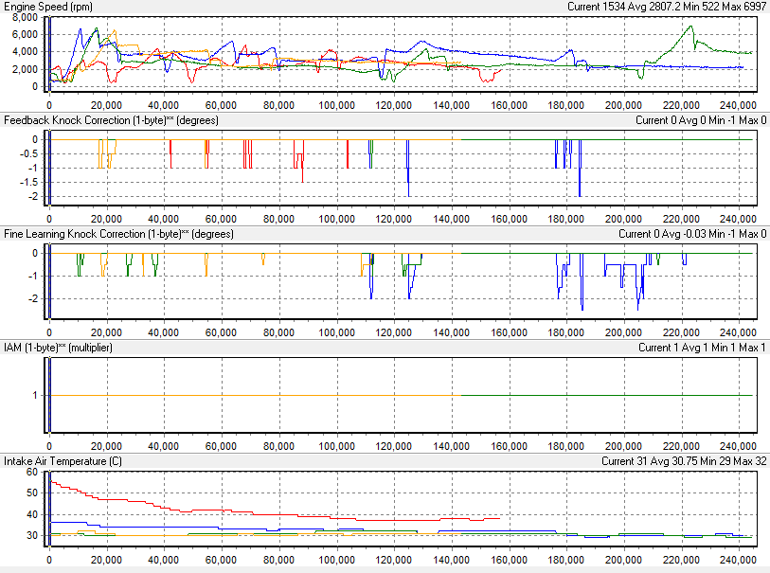Click the 200,000 x-axis label under IAM chart

[x=623, y=446]
